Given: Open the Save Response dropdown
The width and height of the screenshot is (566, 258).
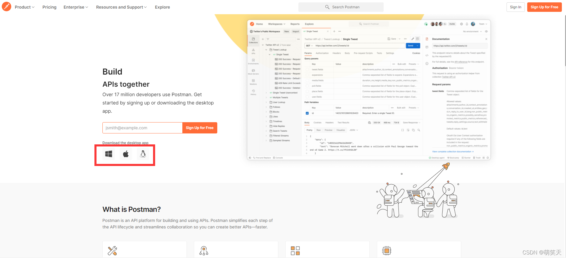Looking at the screenshot, I should click(411, 122).
